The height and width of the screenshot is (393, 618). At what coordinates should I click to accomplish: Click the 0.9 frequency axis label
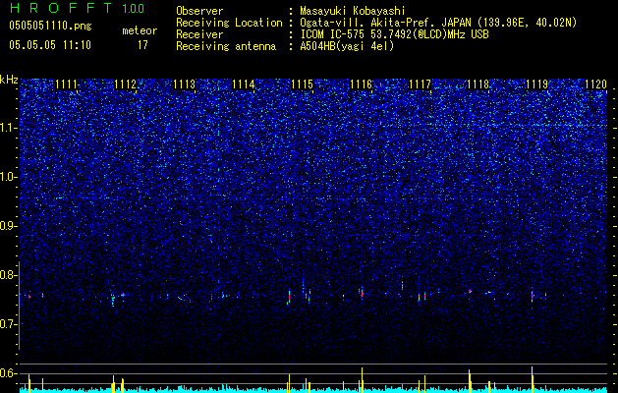point(8,226)
